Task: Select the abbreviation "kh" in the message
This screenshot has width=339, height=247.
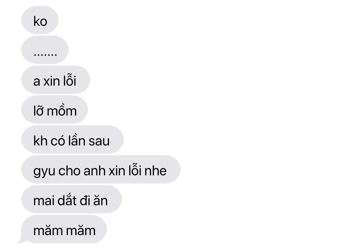Action: click(x=40, y=140)
